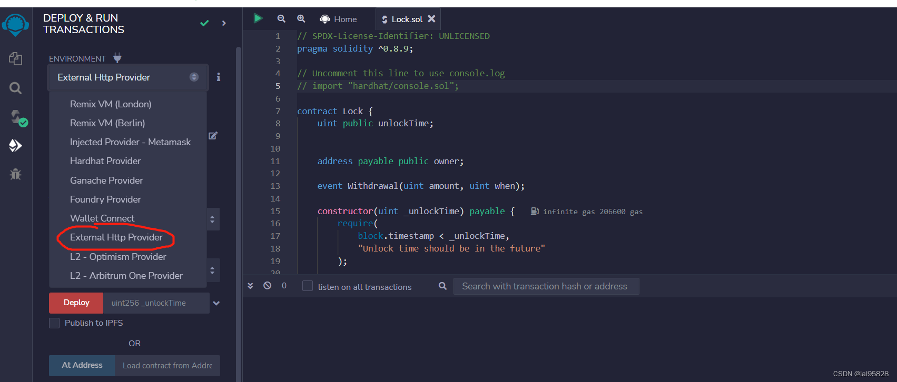
Task: Click the event Withdrawal code line
Action: tap(421, 186)
